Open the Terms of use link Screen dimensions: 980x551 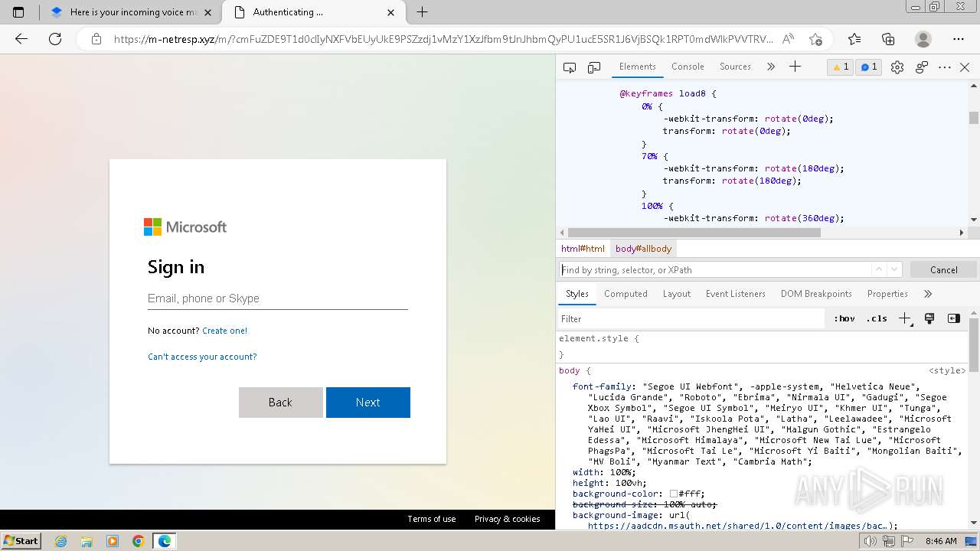click(x=432, y=519)
